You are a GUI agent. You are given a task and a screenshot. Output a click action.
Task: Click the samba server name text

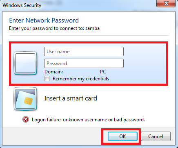(x=92, y=28)
